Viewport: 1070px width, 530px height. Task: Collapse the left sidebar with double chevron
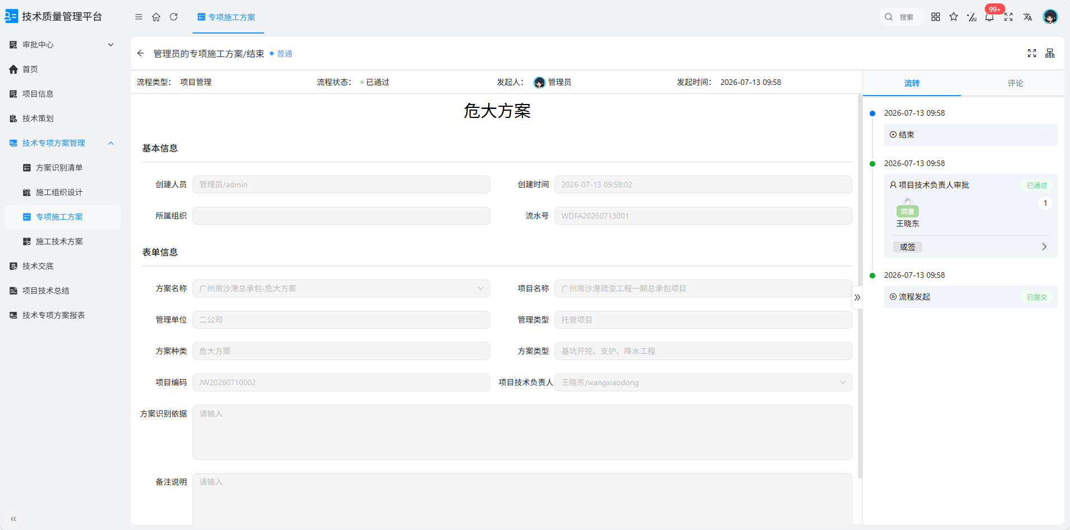pos(13,519)
